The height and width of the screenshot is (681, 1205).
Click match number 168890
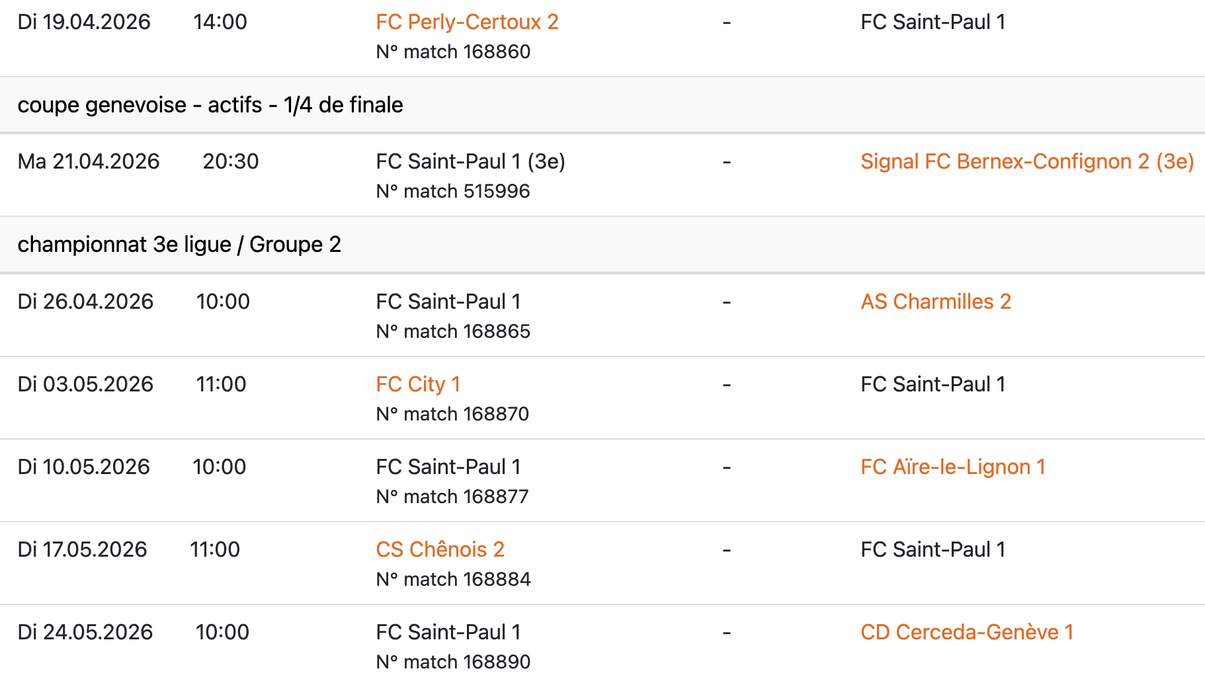point(453,662)
